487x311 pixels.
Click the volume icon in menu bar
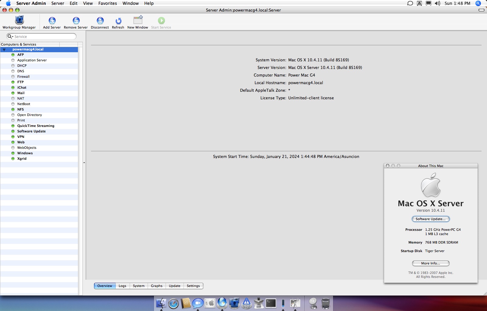click(437, 3)
